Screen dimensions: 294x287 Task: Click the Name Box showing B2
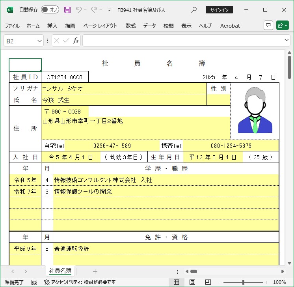[x=20, y=41]
